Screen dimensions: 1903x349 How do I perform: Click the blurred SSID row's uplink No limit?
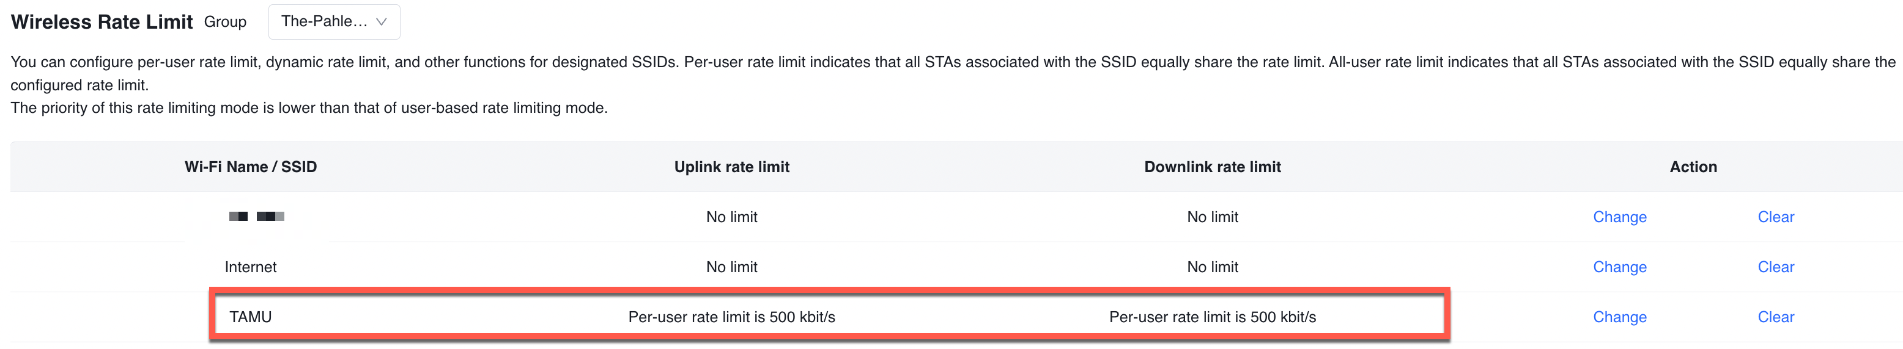pyautogui.click(x=731, y=217)
